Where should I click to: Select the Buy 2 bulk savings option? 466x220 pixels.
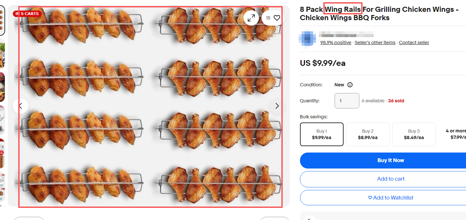click(368, 134)
